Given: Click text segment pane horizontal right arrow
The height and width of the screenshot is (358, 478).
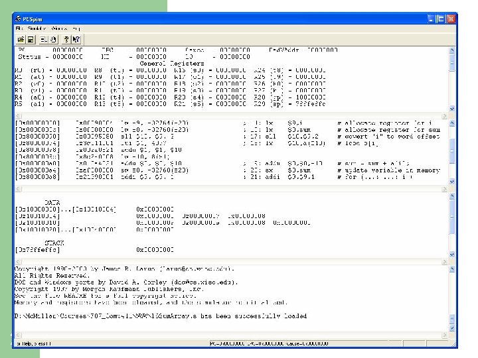Looking at the screenshot, I should tap(444, 189).
